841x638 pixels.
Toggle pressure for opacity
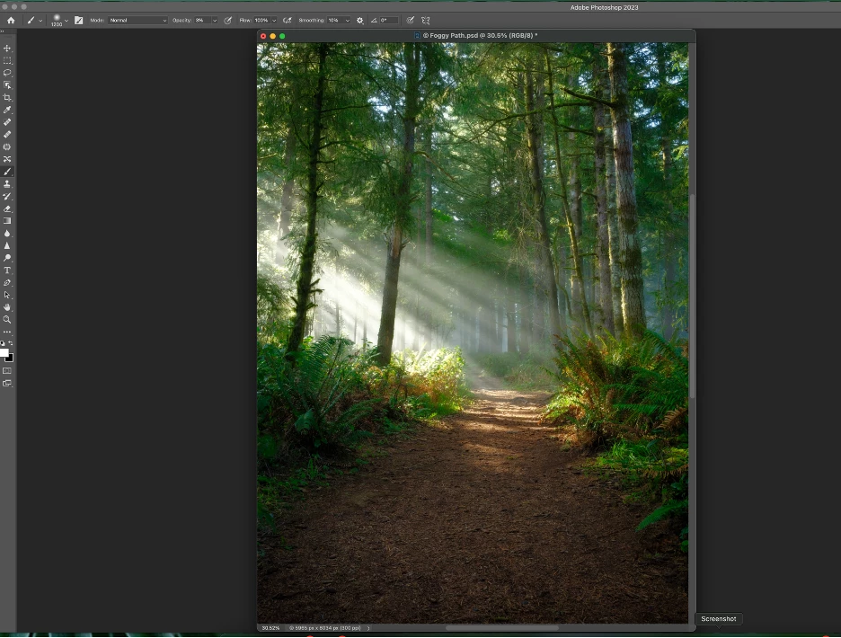(x=228, y=21)
